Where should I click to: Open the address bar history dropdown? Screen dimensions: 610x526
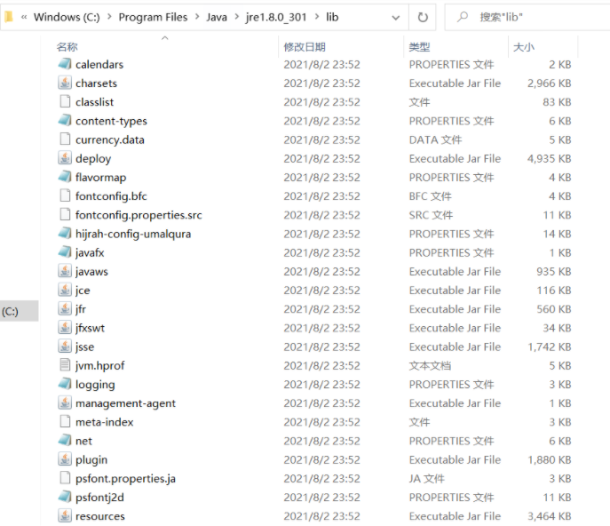click(x=396, y=18)
